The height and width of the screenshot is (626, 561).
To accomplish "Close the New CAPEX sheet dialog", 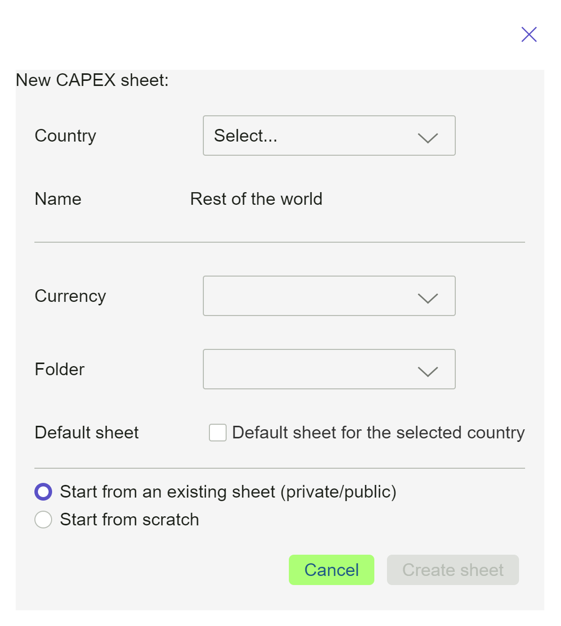I will coord(529,34).
